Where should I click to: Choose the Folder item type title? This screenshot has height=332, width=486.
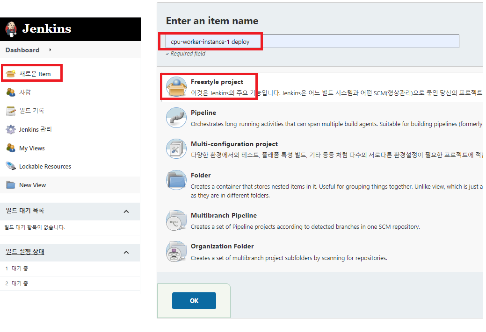[x=201, y=175]
